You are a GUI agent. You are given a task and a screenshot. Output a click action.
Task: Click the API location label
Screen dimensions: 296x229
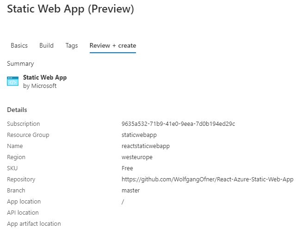[23, 213]
